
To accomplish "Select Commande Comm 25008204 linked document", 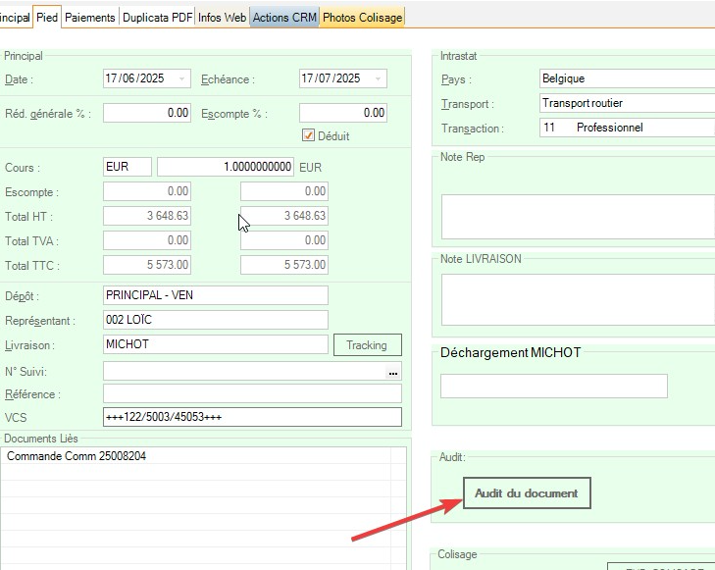I will [78, 456].
